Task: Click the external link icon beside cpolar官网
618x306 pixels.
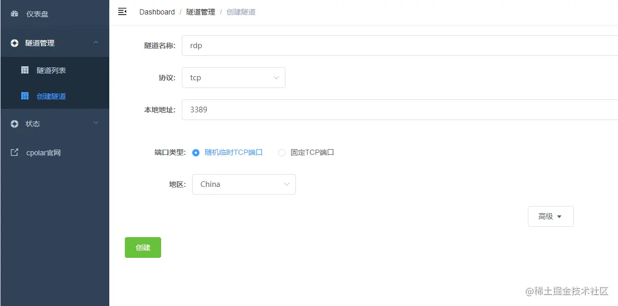Action: click(x=15, y=152)
